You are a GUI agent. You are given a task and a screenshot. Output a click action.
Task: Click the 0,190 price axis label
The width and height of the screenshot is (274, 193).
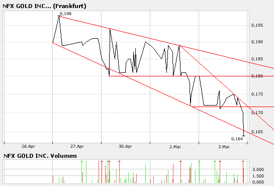[257, 42]
